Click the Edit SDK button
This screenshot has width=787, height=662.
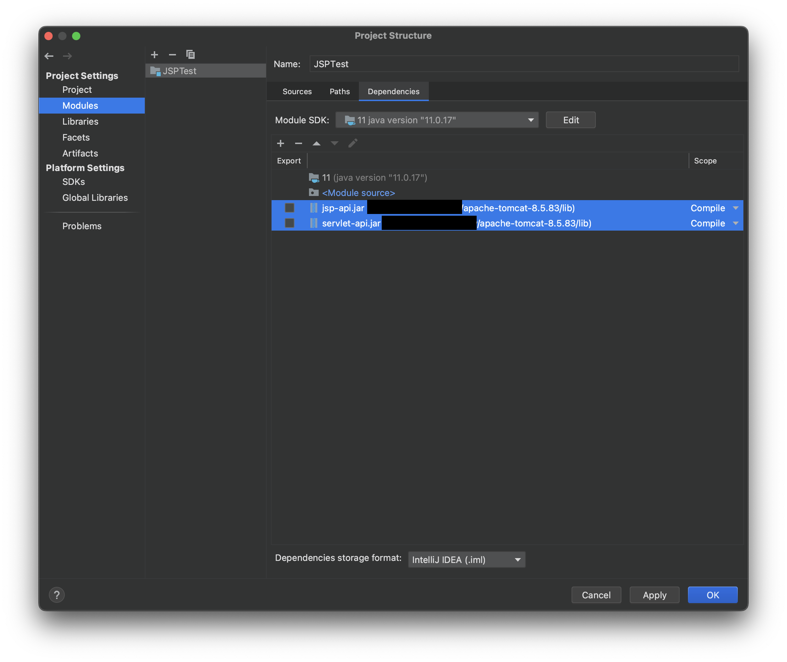571,120
